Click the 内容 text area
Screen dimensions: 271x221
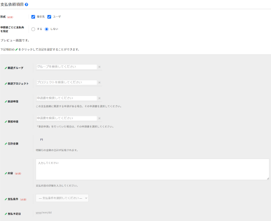point(152,169)
